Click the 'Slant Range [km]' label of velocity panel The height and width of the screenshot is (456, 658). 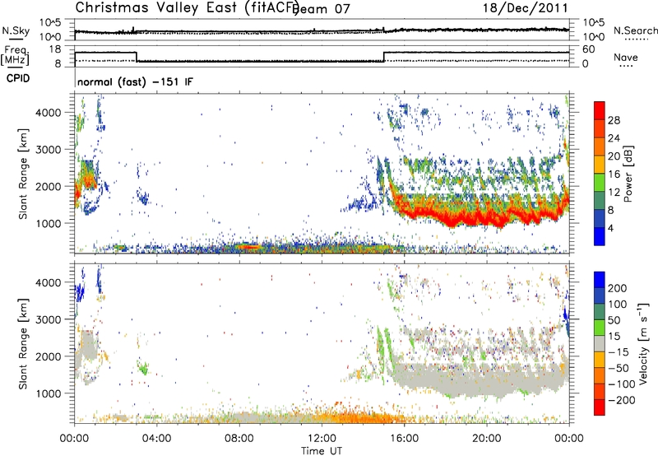tap(23, 343)
